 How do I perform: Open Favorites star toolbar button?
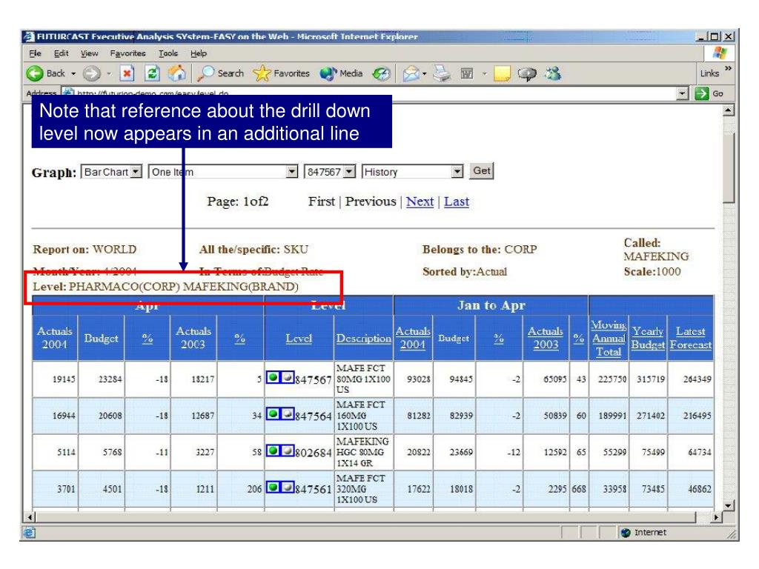pos(281,73)
